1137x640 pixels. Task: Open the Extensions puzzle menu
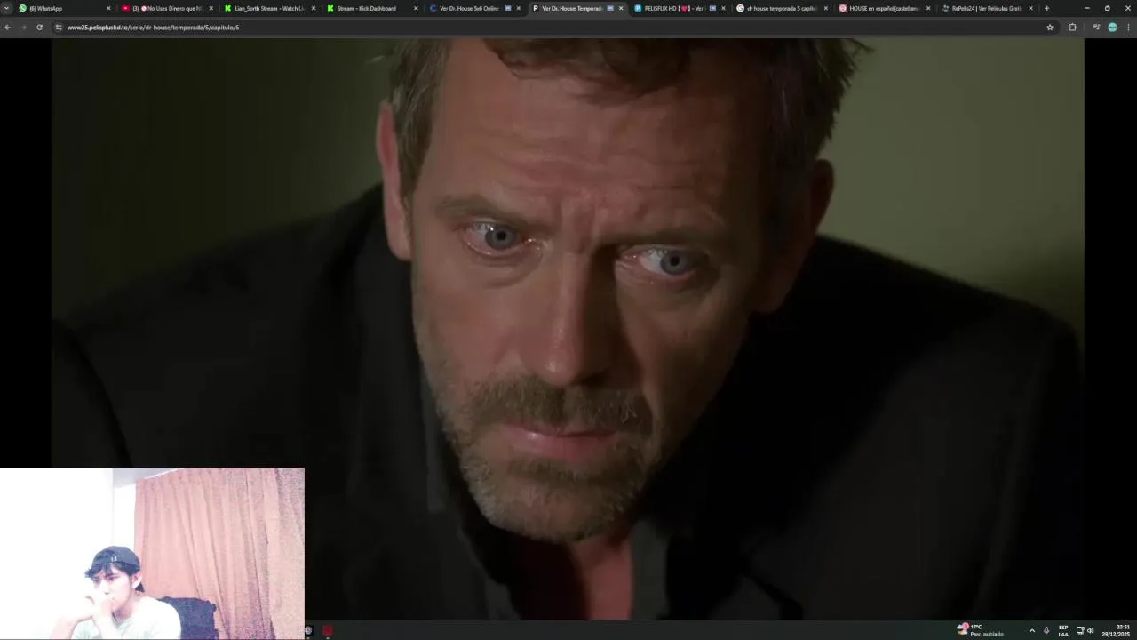1072,28
